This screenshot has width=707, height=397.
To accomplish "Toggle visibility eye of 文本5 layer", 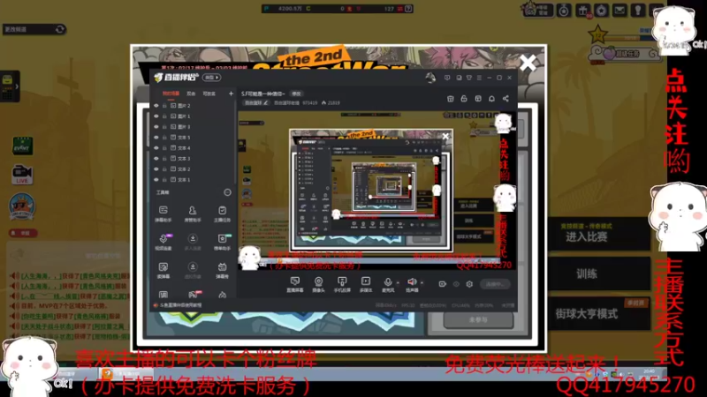I will [x=156, y=138].
